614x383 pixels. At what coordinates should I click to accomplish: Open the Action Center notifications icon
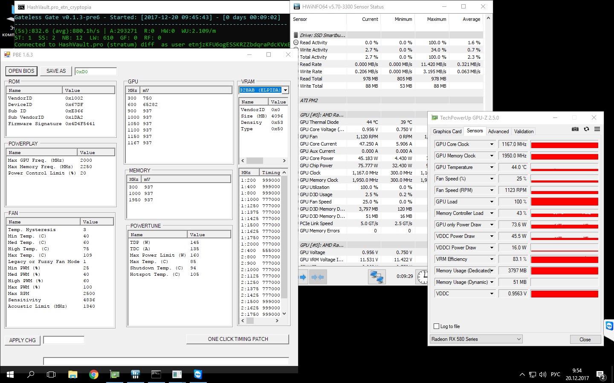point(601,375)
